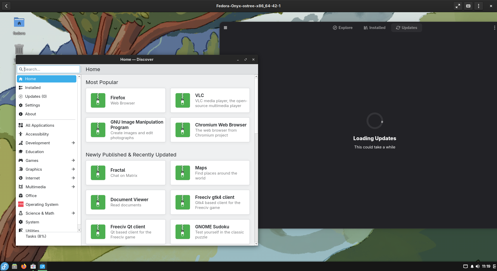Open the Document Viewer card

(126, 202)
